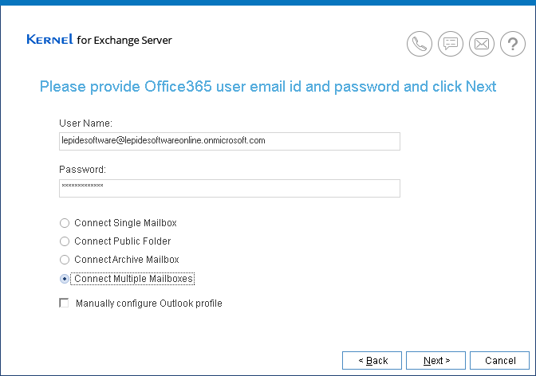Screen dimensions: 536x376
Task: Click into the Password field
Action: (x=230, y=188)
